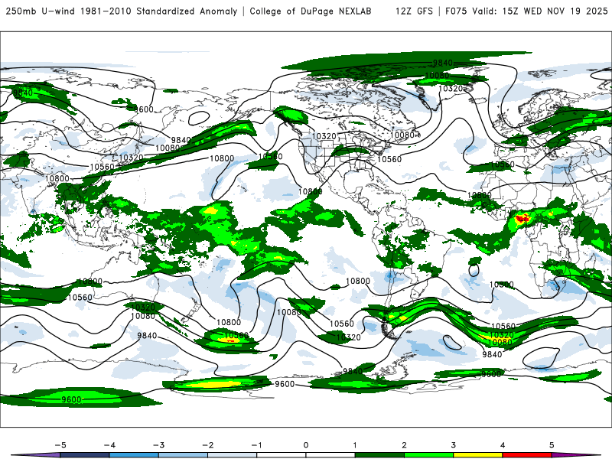
Task: Pick the blue -4 to -3 colorbar segment
Action: pos(134,455)
